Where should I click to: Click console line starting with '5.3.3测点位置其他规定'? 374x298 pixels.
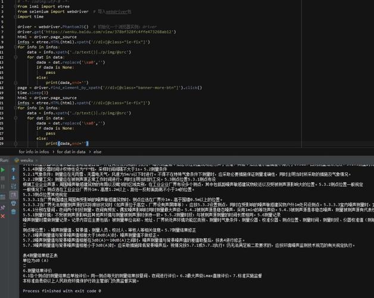(45, 194)
